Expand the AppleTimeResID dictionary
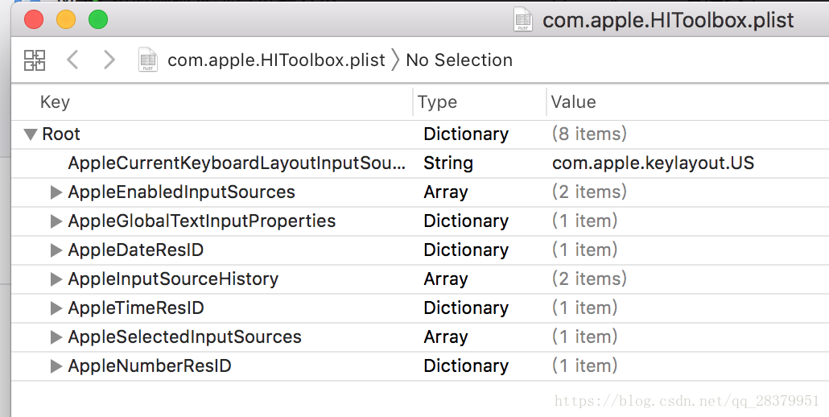 pyautogui.click(x=56, y=308)
